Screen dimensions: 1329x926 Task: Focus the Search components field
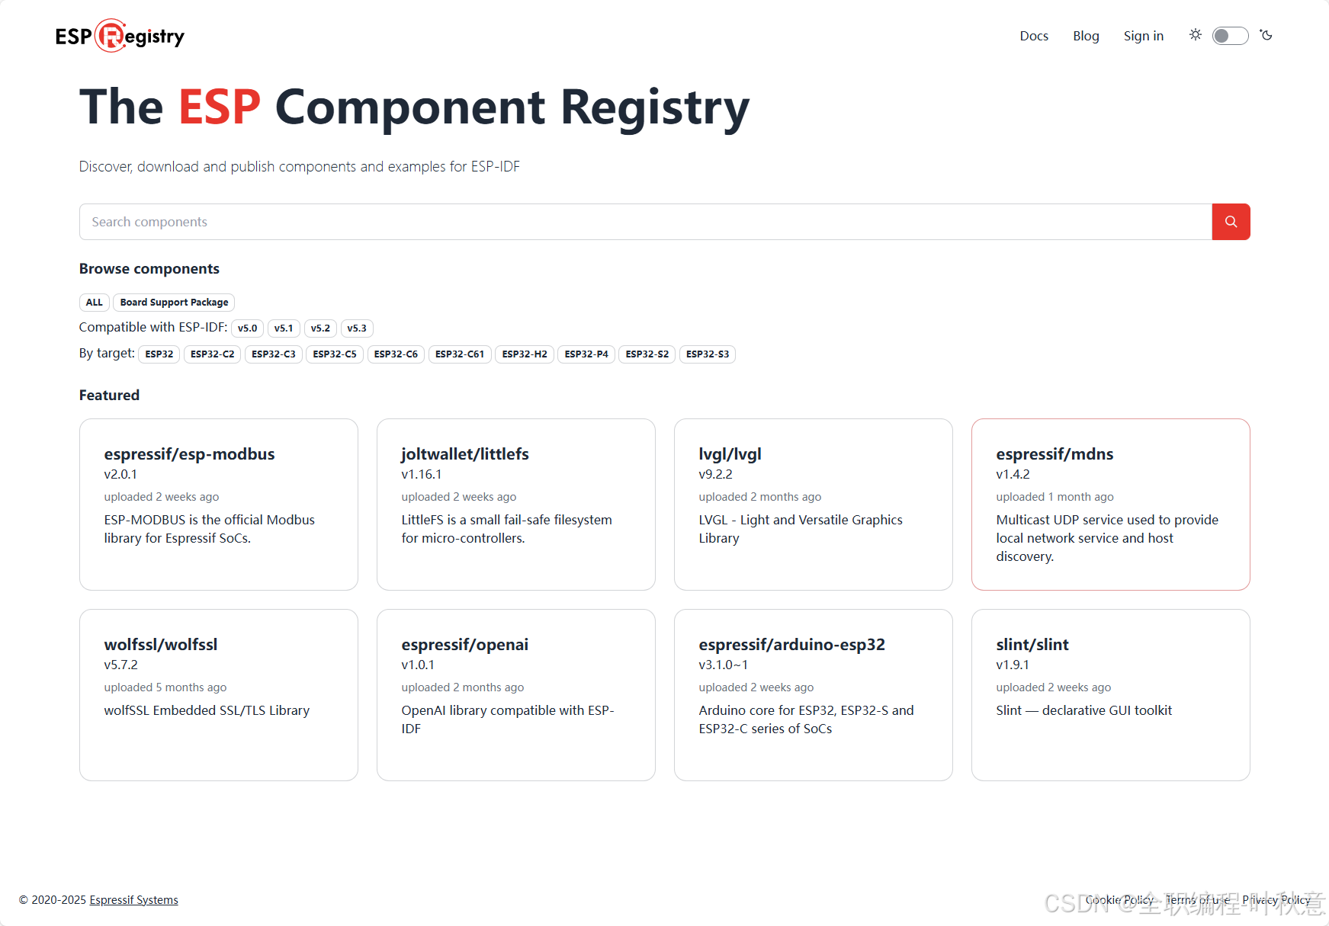point(646,222)
